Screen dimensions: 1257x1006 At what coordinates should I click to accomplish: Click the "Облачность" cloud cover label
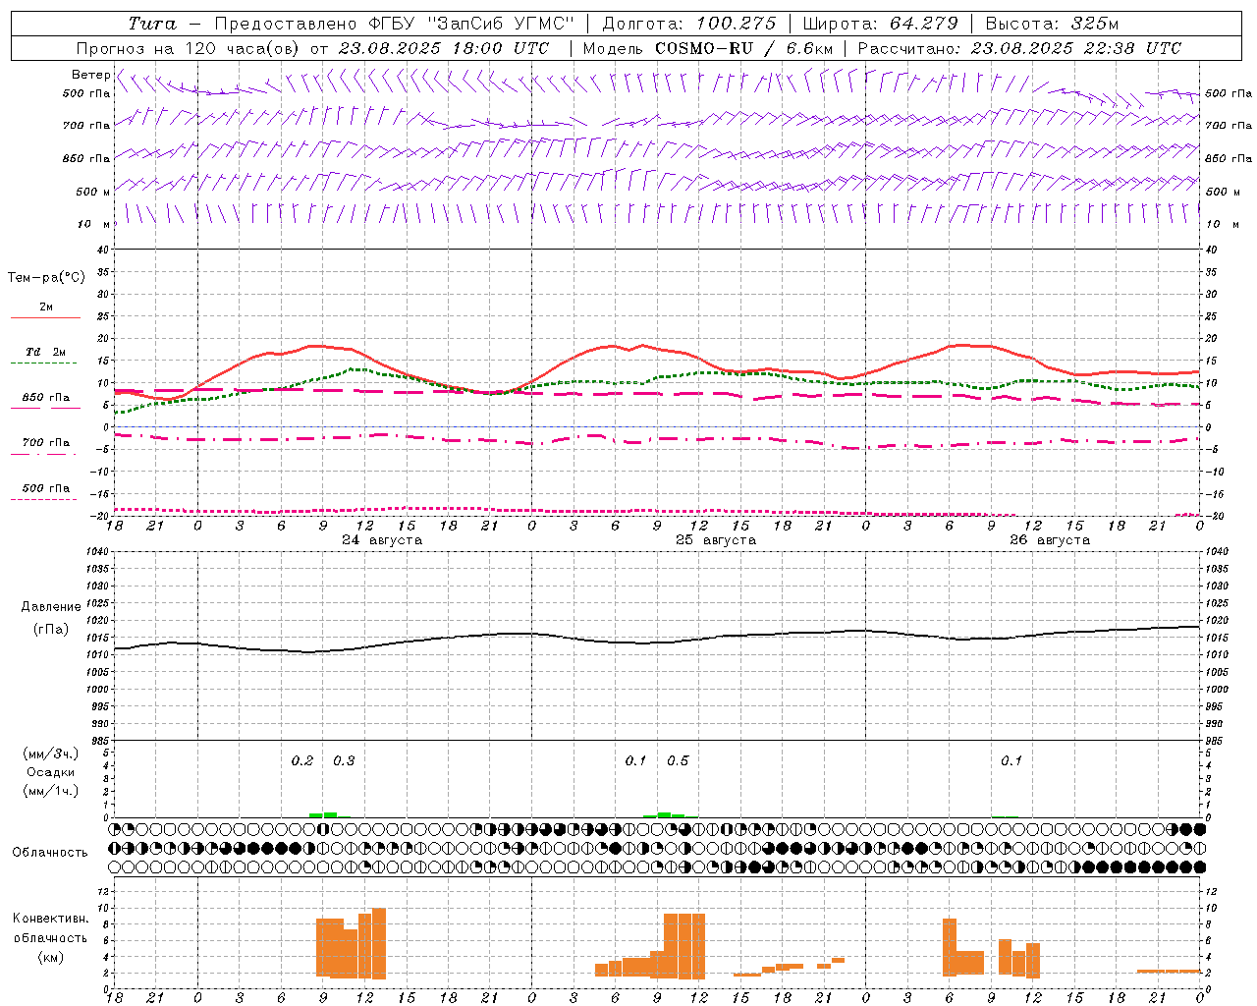[x=50, y=853]
